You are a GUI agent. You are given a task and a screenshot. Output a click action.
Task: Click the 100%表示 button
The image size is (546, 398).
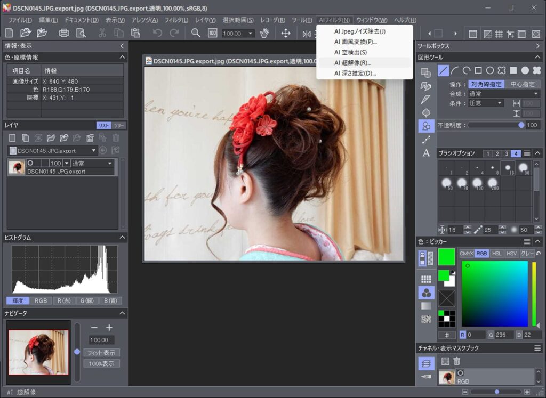(x=101, y=364)
